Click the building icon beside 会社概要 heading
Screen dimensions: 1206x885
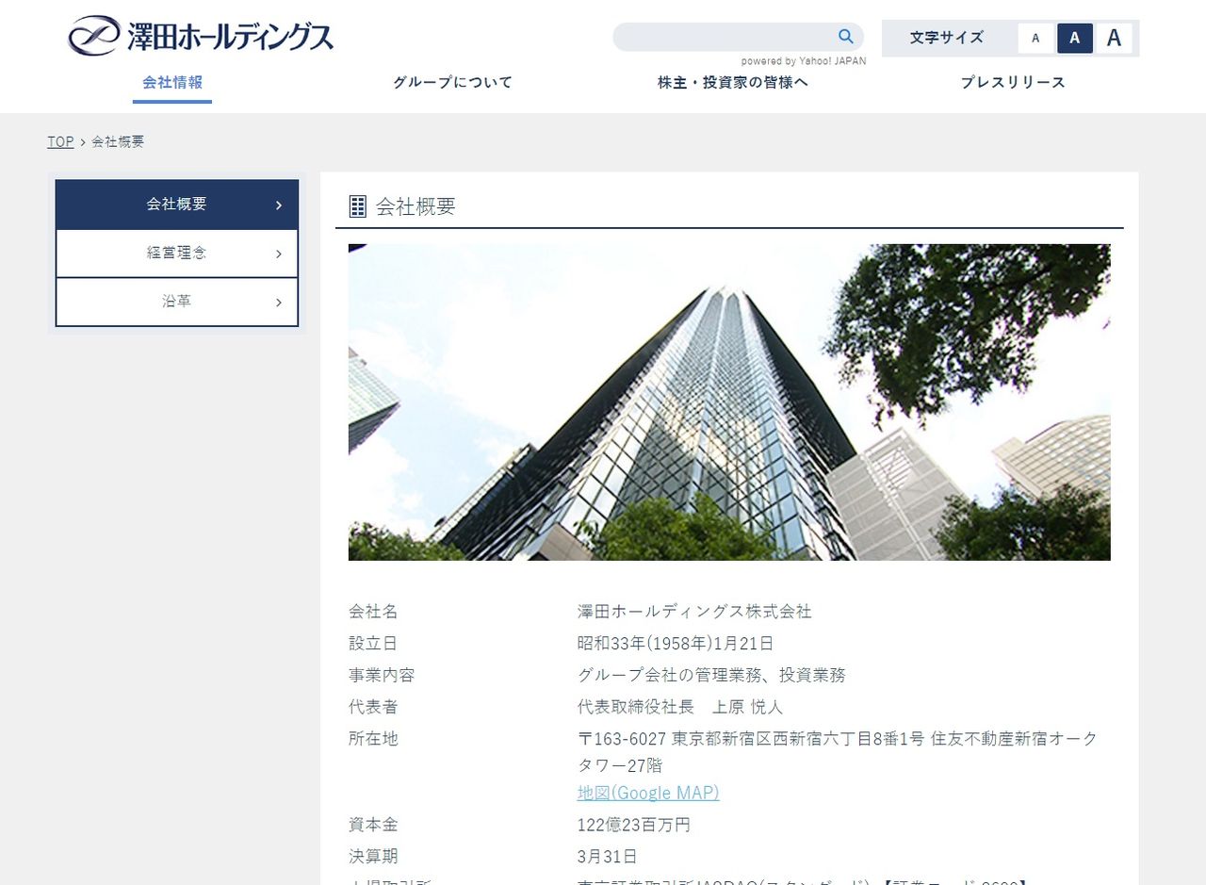click(x=358, y=206)
